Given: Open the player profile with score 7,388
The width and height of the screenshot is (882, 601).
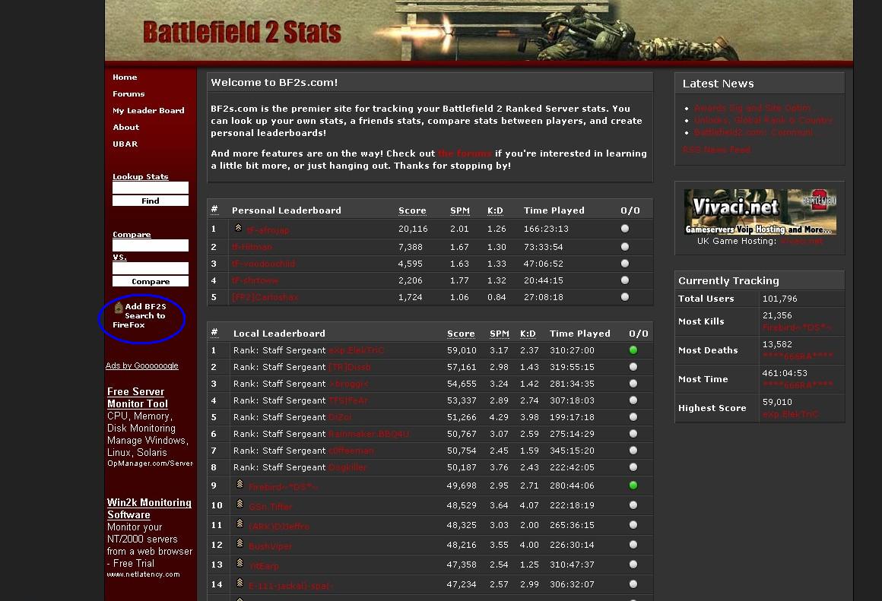Looking at the screenshot, I should point(252,247).
